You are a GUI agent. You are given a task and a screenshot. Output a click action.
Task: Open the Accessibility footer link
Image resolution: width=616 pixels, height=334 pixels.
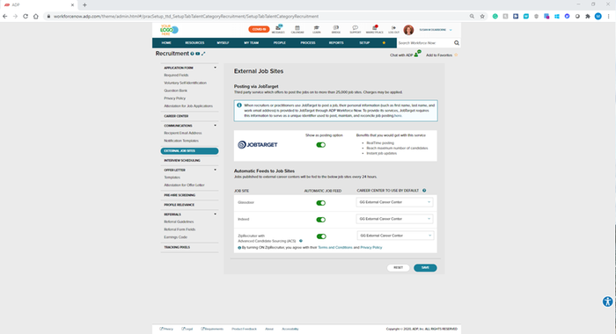pyautogui.click(x=290, y=329)
